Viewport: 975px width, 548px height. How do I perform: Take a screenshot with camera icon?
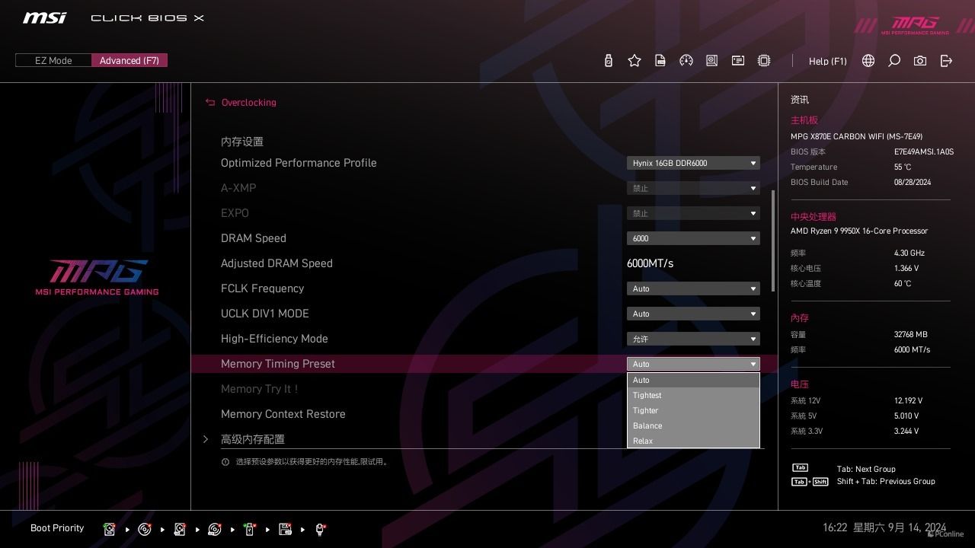click(x=920, y=61)
